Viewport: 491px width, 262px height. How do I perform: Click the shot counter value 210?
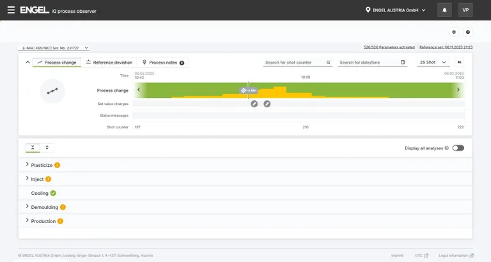[306, 127]
